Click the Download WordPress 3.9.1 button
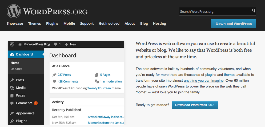 [195, 105]
